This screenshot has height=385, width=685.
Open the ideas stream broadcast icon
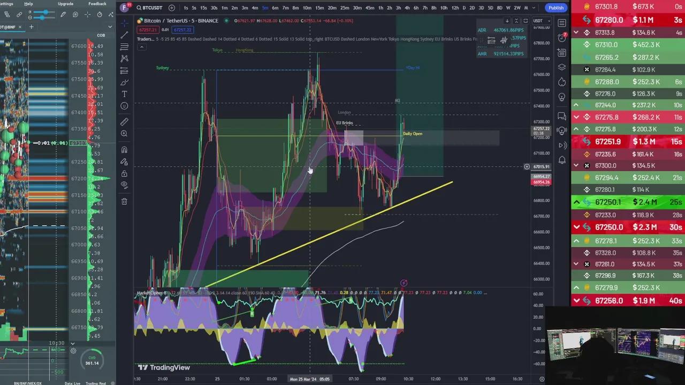(562, 130)
